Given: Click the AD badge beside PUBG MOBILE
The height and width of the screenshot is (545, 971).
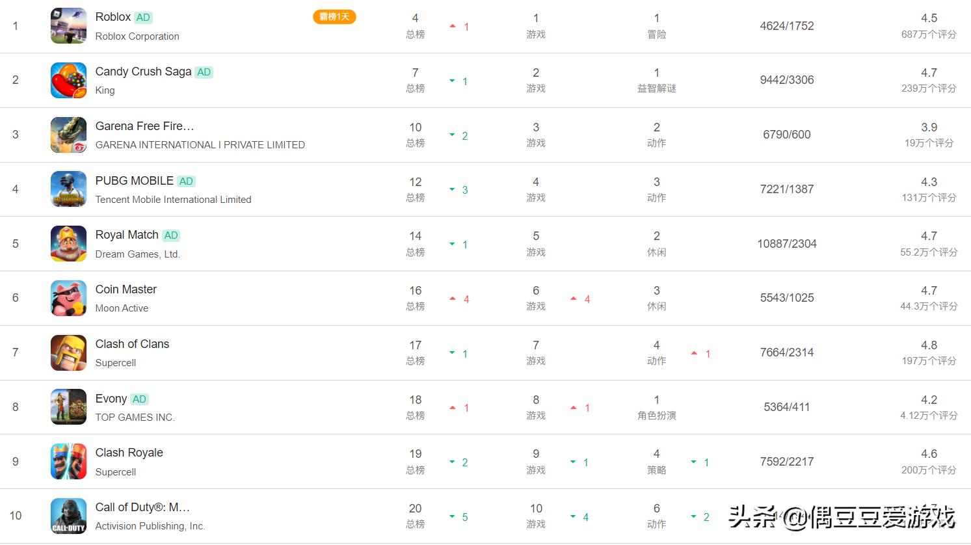Looking at the screenshot, I should pyautogui.click(x=186, y=181).
